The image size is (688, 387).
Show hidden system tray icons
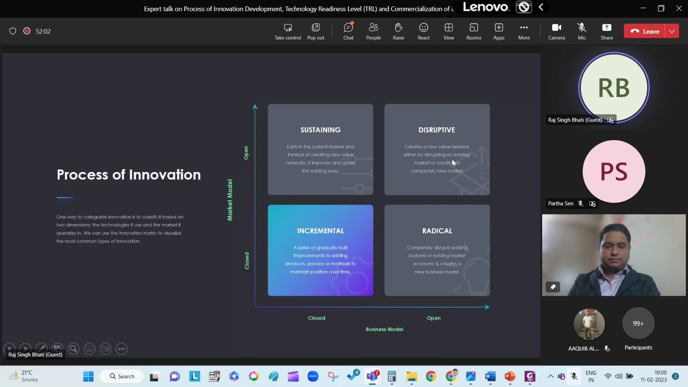[550, 376]
